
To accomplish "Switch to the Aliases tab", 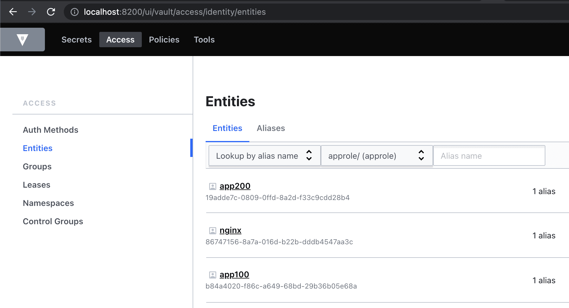I will pyautogui.click(x=270, y=128).
